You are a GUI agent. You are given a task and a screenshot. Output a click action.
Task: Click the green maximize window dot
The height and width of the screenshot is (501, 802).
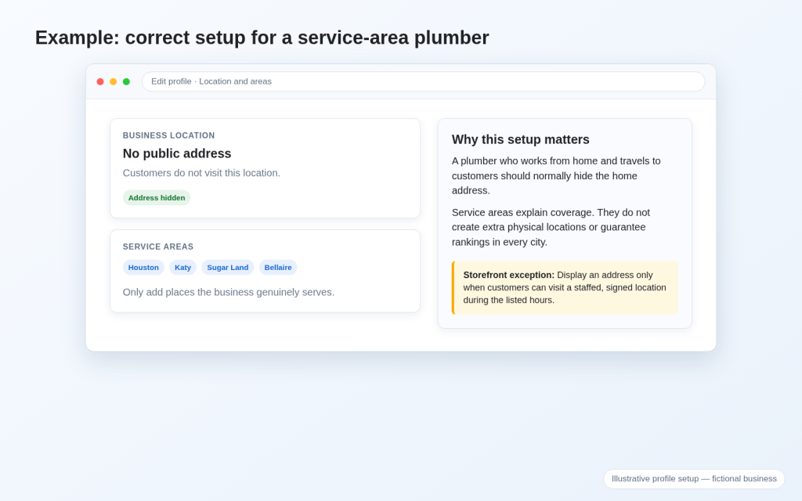click(x=126, y=81)
